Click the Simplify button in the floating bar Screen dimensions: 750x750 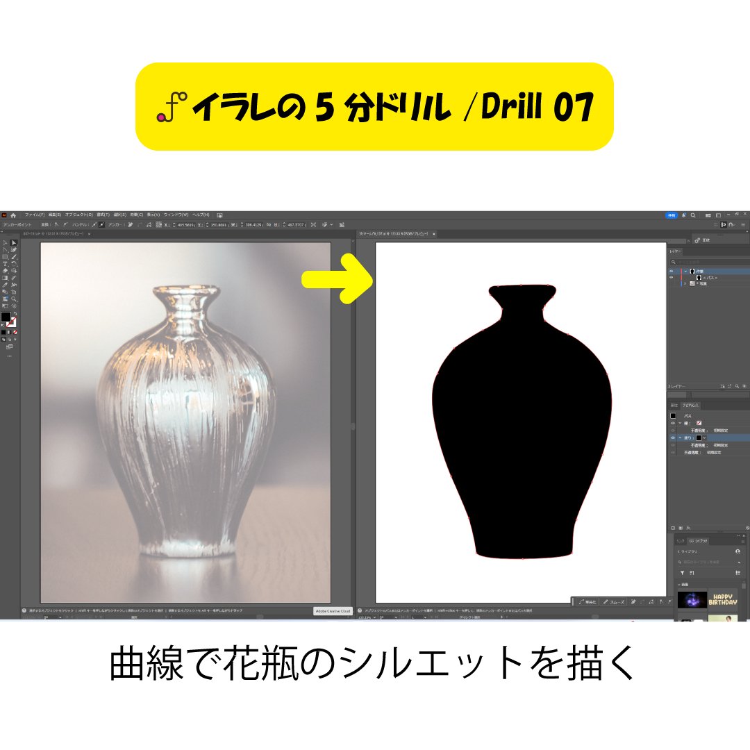coord(587,601)
